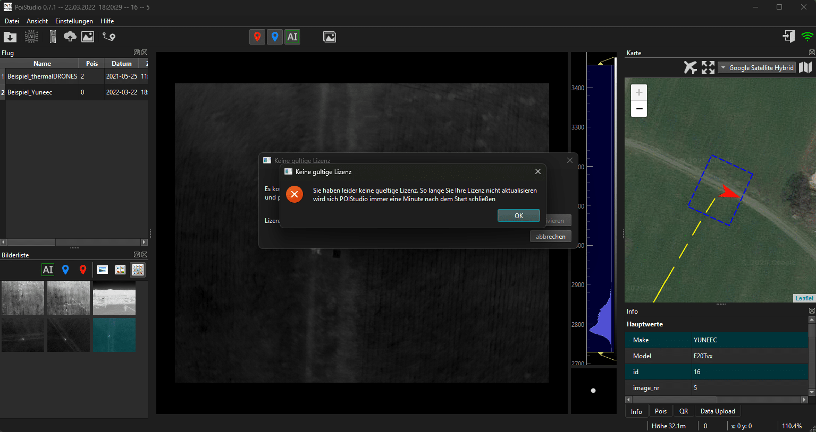Screen dimensions: 816x432
Task: Click OK in the license error dialog
Action: (x=519, y=215)
